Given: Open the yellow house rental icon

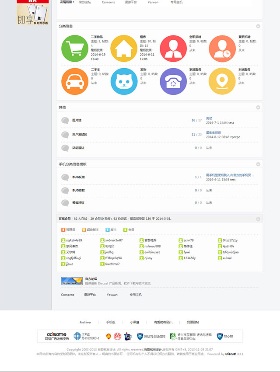Looking at the screenshot, I should [x=124, y=48].
